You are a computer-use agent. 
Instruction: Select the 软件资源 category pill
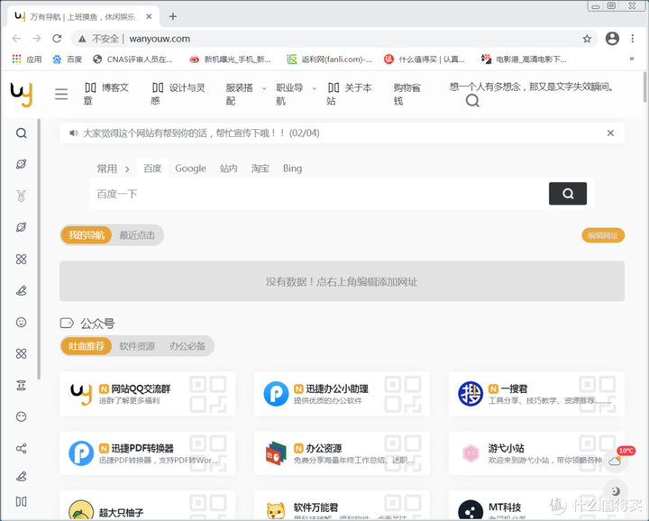(x=137, y=346)
